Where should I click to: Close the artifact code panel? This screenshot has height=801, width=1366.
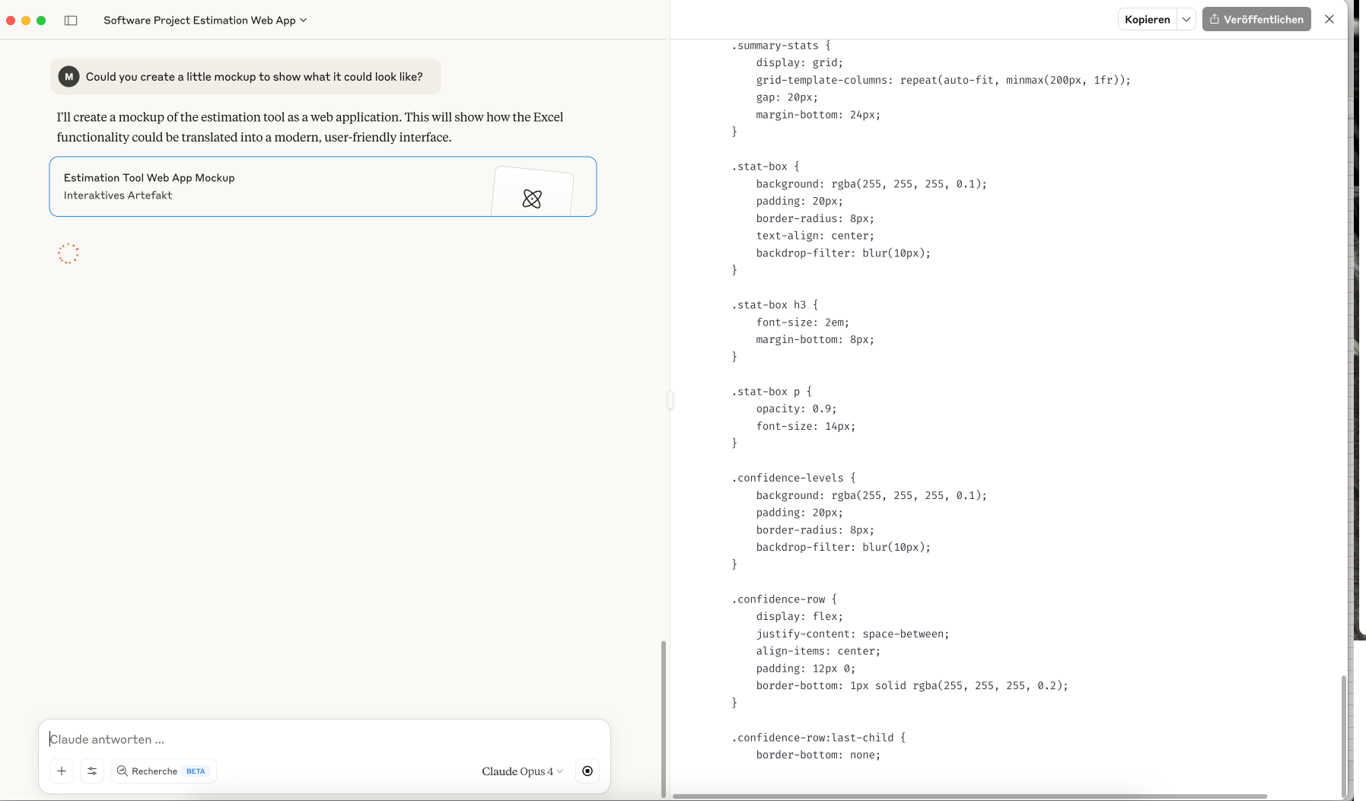[x=1329, y=20]
